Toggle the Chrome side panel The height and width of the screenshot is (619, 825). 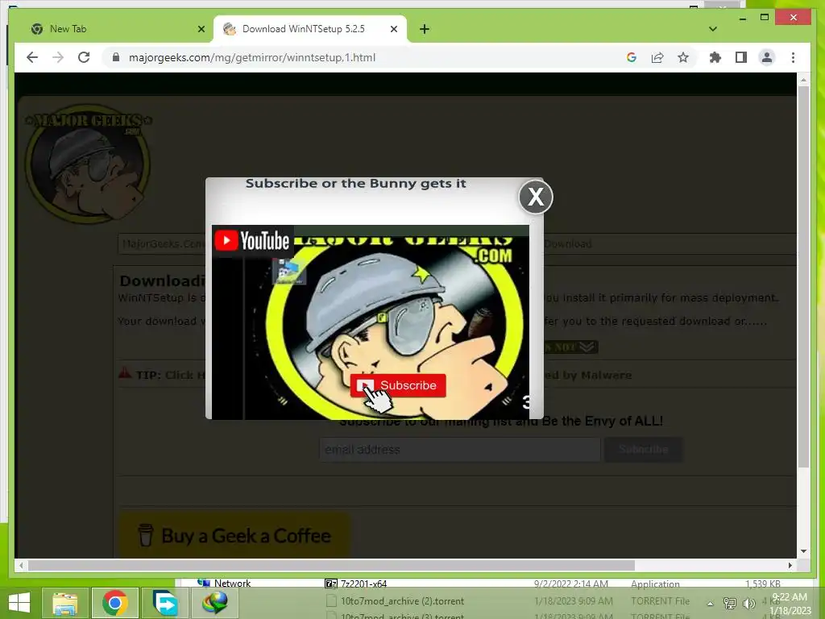741,57
